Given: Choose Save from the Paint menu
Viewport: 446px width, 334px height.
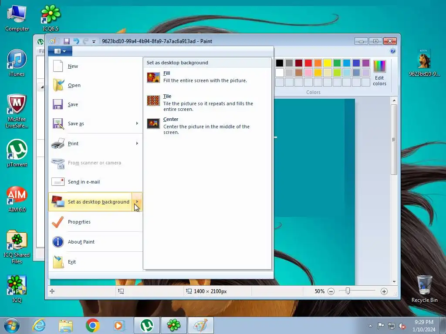Looking at the screenshot, I should [95, 104].
